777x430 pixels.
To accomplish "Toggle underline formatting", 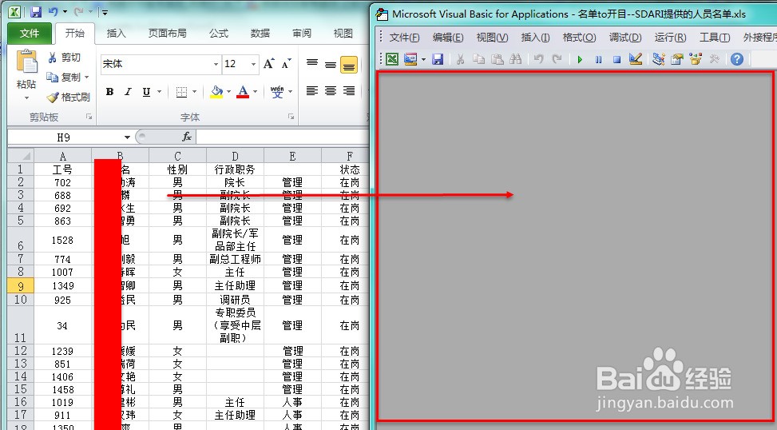I will (x=146, y=92).
